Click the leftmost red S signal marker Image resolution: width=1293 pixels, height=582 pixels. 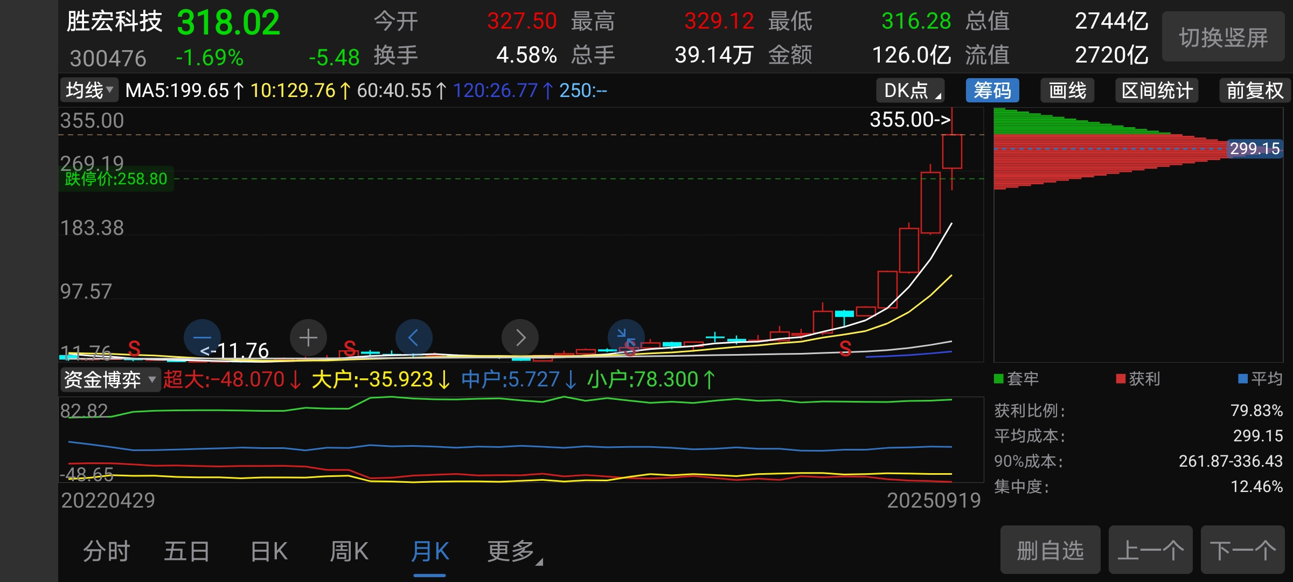click(134, 349)
